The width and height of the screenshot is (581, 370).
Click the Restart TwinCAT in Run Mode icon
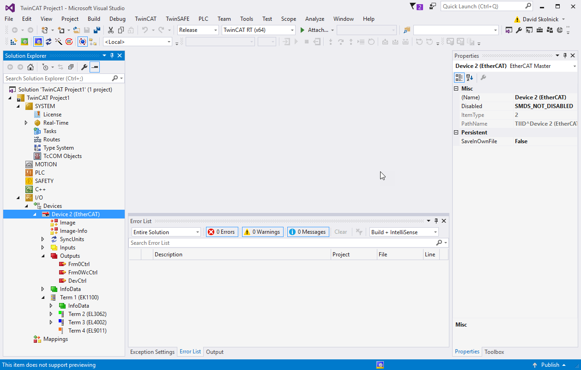24,42
